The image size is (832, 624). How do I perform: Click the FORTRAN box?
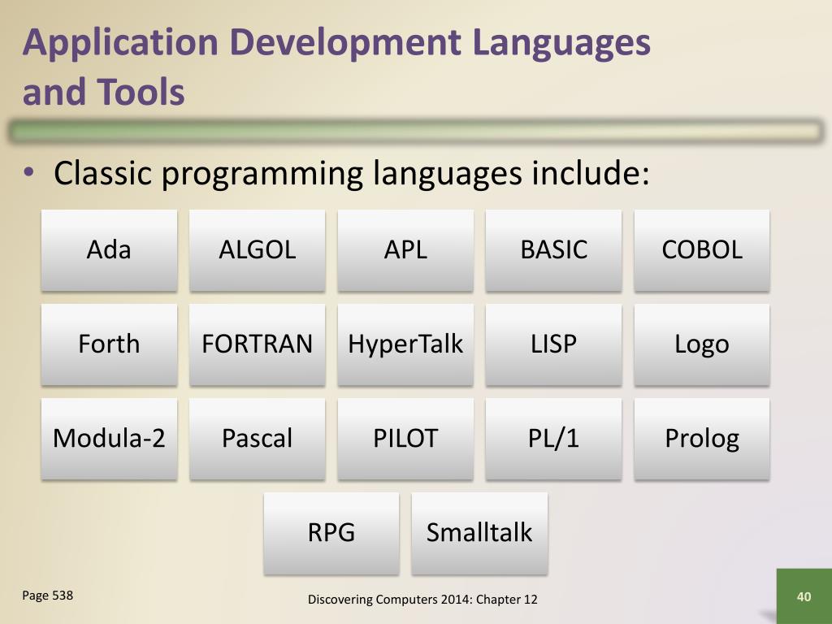258,344
